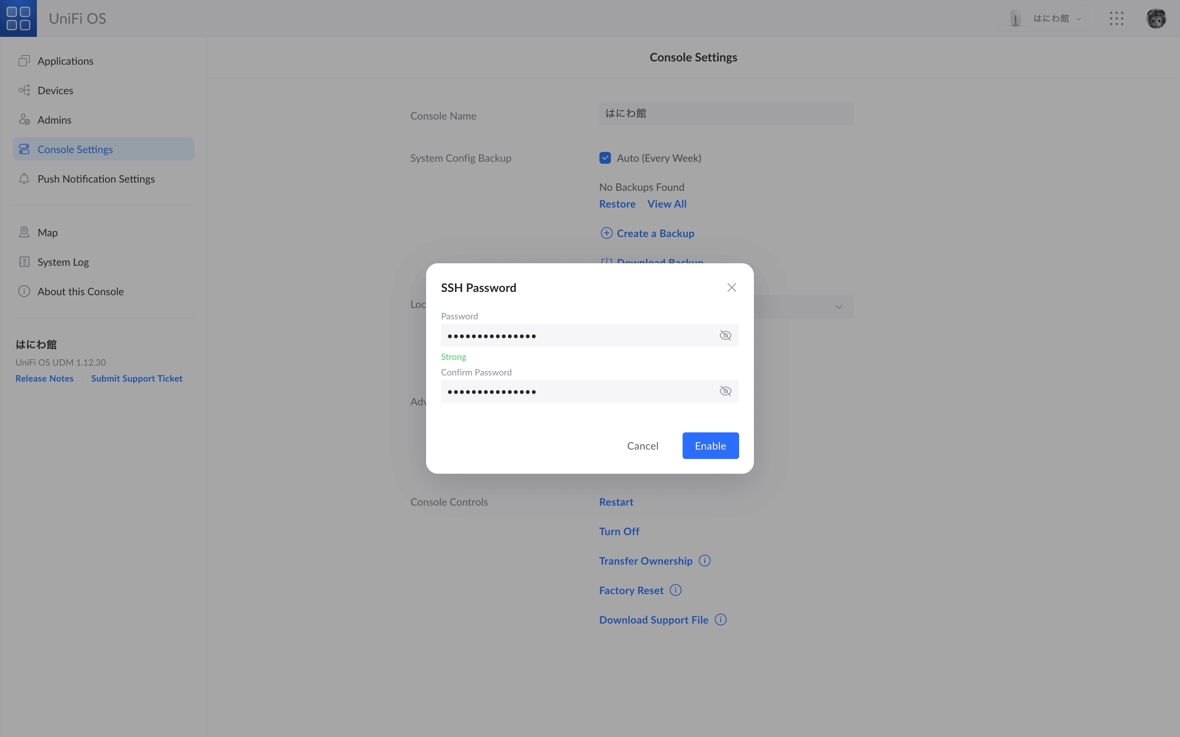The image size is (1180, 737).
Task: Click the Console Name input field
Action: click(x=726, y=113)
